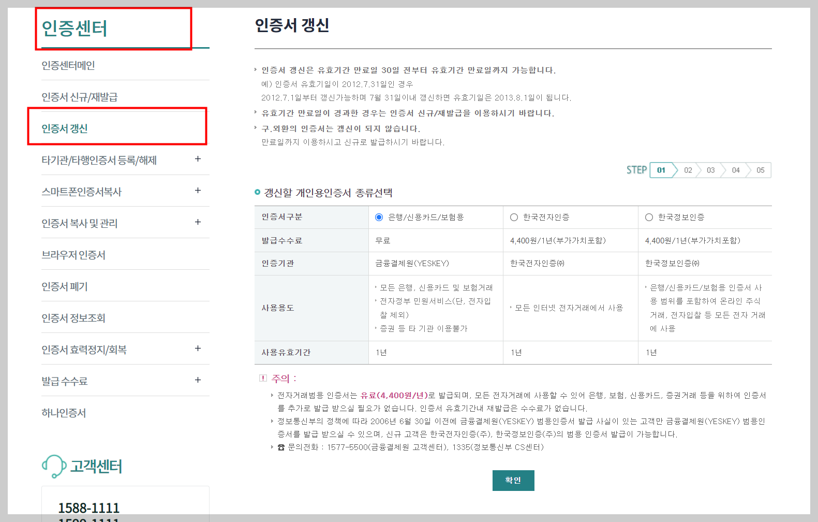Click the 고객센터 heading link
818x522 pixels.
click(x=96, y=467)
